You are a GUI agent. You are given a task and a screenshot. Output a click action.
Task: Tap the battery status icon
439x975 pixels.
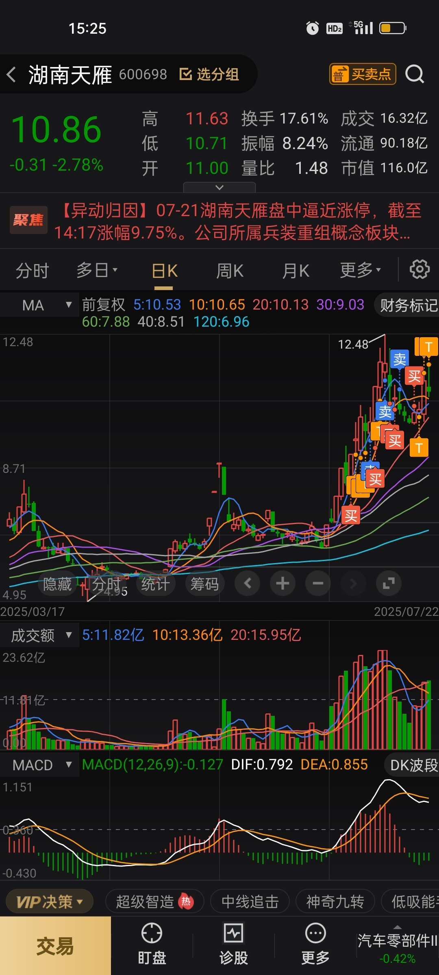point(393,28)
